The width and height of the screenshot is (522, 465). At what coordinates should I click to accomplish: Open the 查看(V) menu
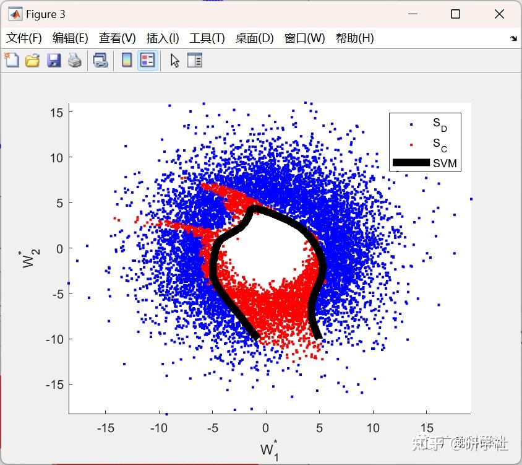[116, 38]
